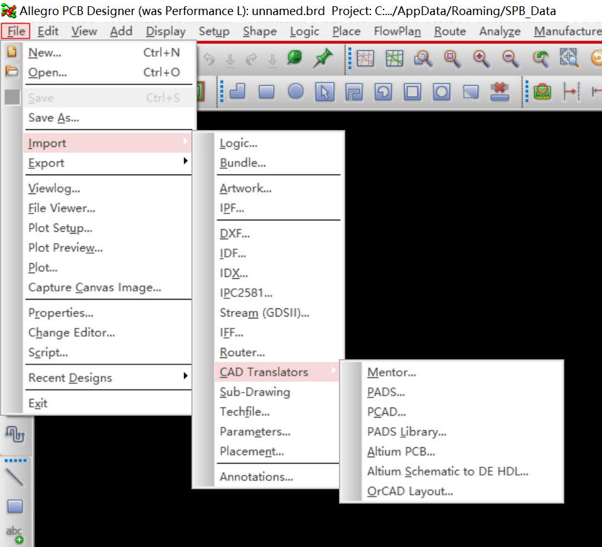Open the Display menu
This screenshot has height=547, width=602.
(x=166, y=31)
